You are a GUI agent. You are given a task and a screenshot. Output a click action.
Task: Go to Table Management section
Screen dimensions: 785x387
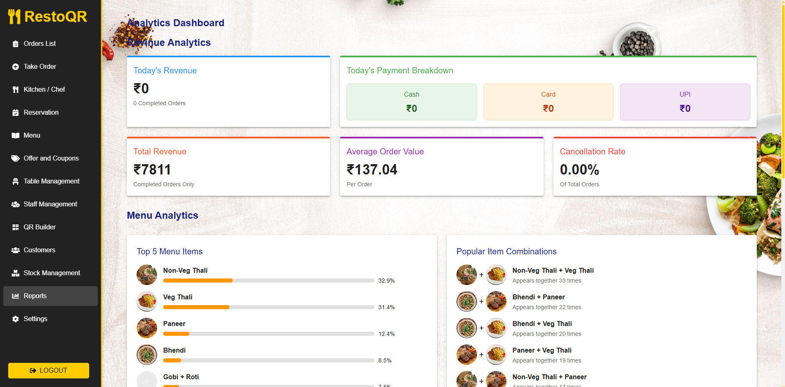(51, 181)
